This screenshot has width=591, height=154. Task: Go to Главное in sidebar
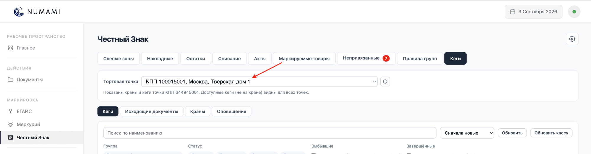tap(41, 48)
